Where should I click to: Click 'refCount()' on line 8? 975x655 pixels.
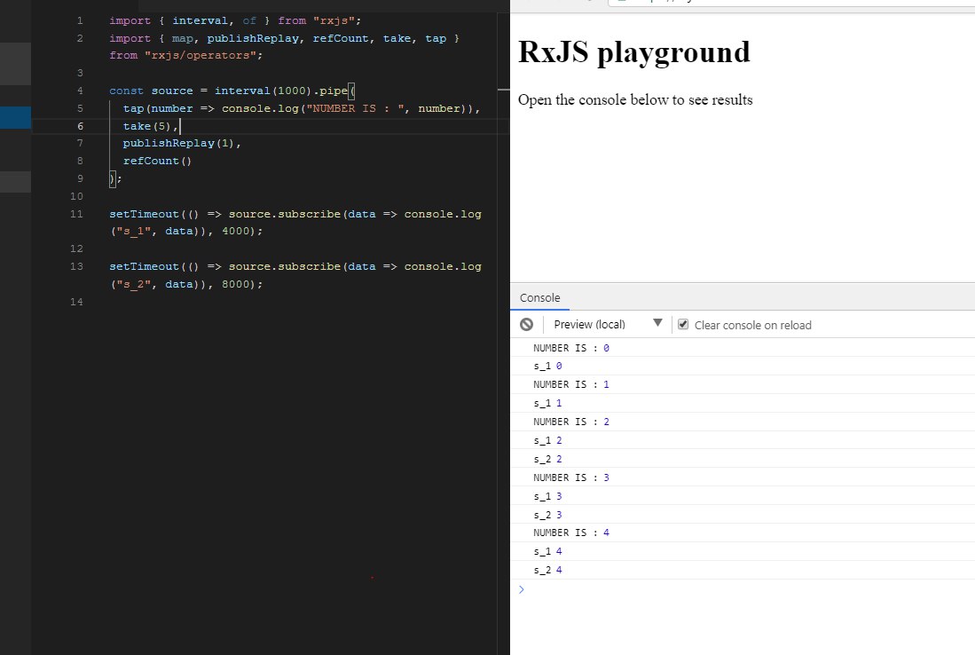pyautogui.click(x=157, y=161)
